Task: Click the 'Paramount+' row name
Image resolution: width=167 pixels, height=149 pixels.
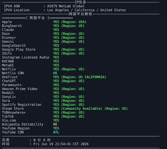Action: 12,85
